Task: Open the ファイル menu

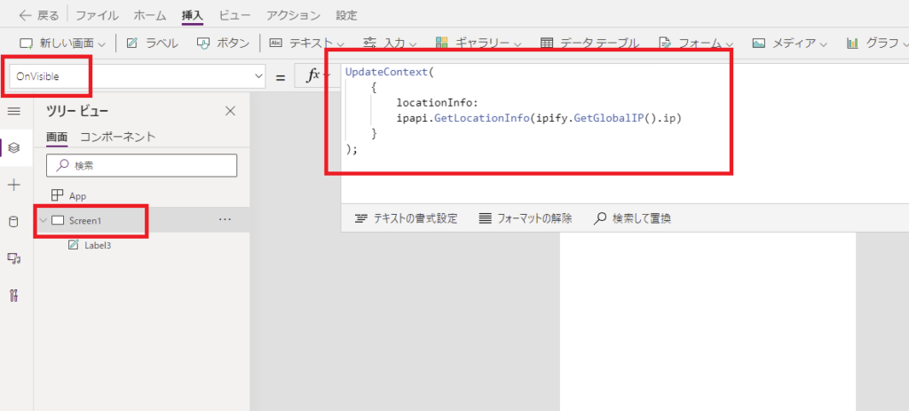Action: 98,16
